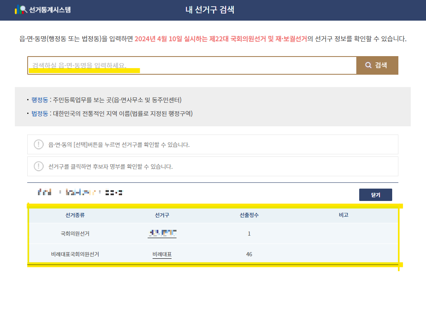Click the magnifier icon inside the 검색 button
This screenshot has width=426, height=319.
coord(368,65)
